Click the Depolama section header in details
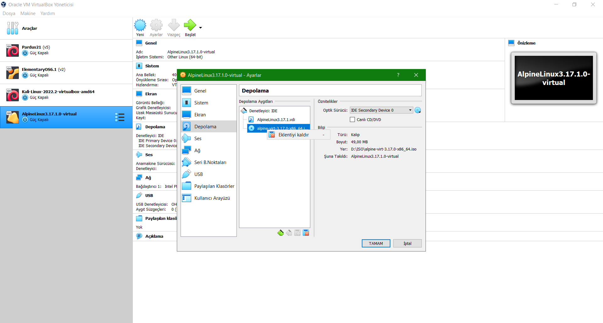This screenshot has width=603, height=323. tap(155, 127)
